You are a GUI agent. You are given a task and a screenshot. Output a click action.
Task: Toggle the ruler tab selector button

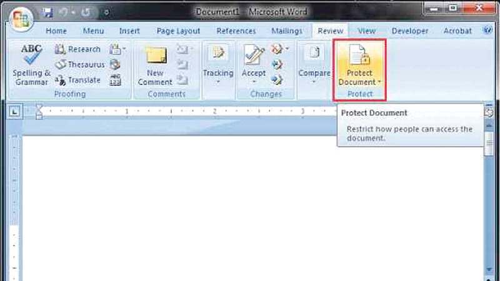click(15, 111)
